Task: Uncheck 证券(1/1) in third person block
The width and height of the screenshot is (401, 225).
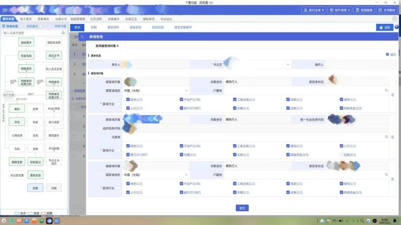Action: coord(288,192)
